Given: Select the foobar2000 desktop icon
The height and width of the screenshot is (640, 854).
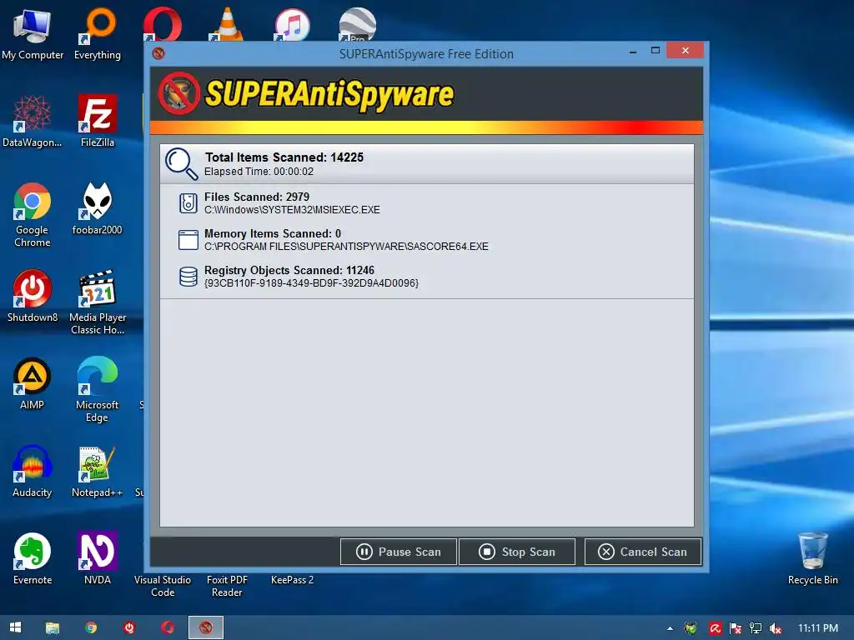Looking at the screenshot, I should (x=98, y=209).
